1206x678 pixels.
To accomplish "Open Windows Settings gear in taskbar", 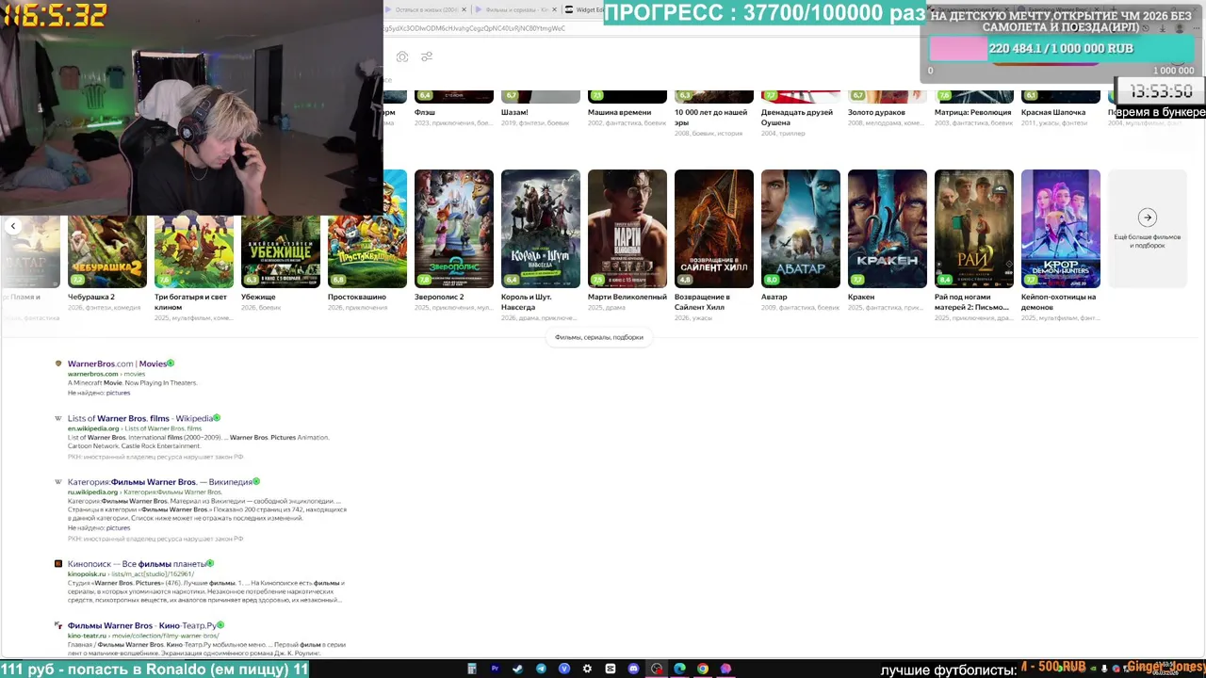I will [587, 669].
